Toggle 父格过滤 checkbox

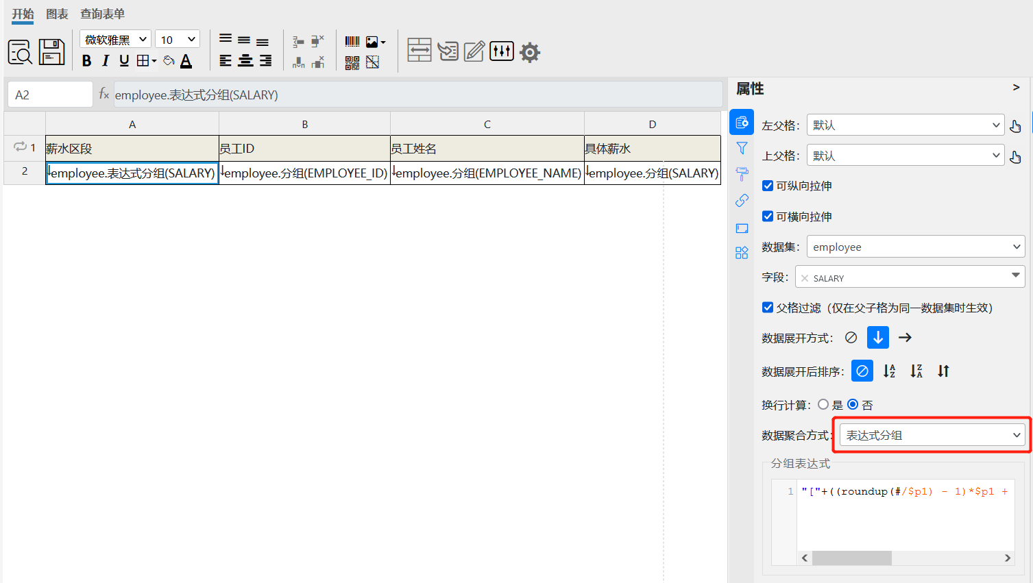pos(768,308)
